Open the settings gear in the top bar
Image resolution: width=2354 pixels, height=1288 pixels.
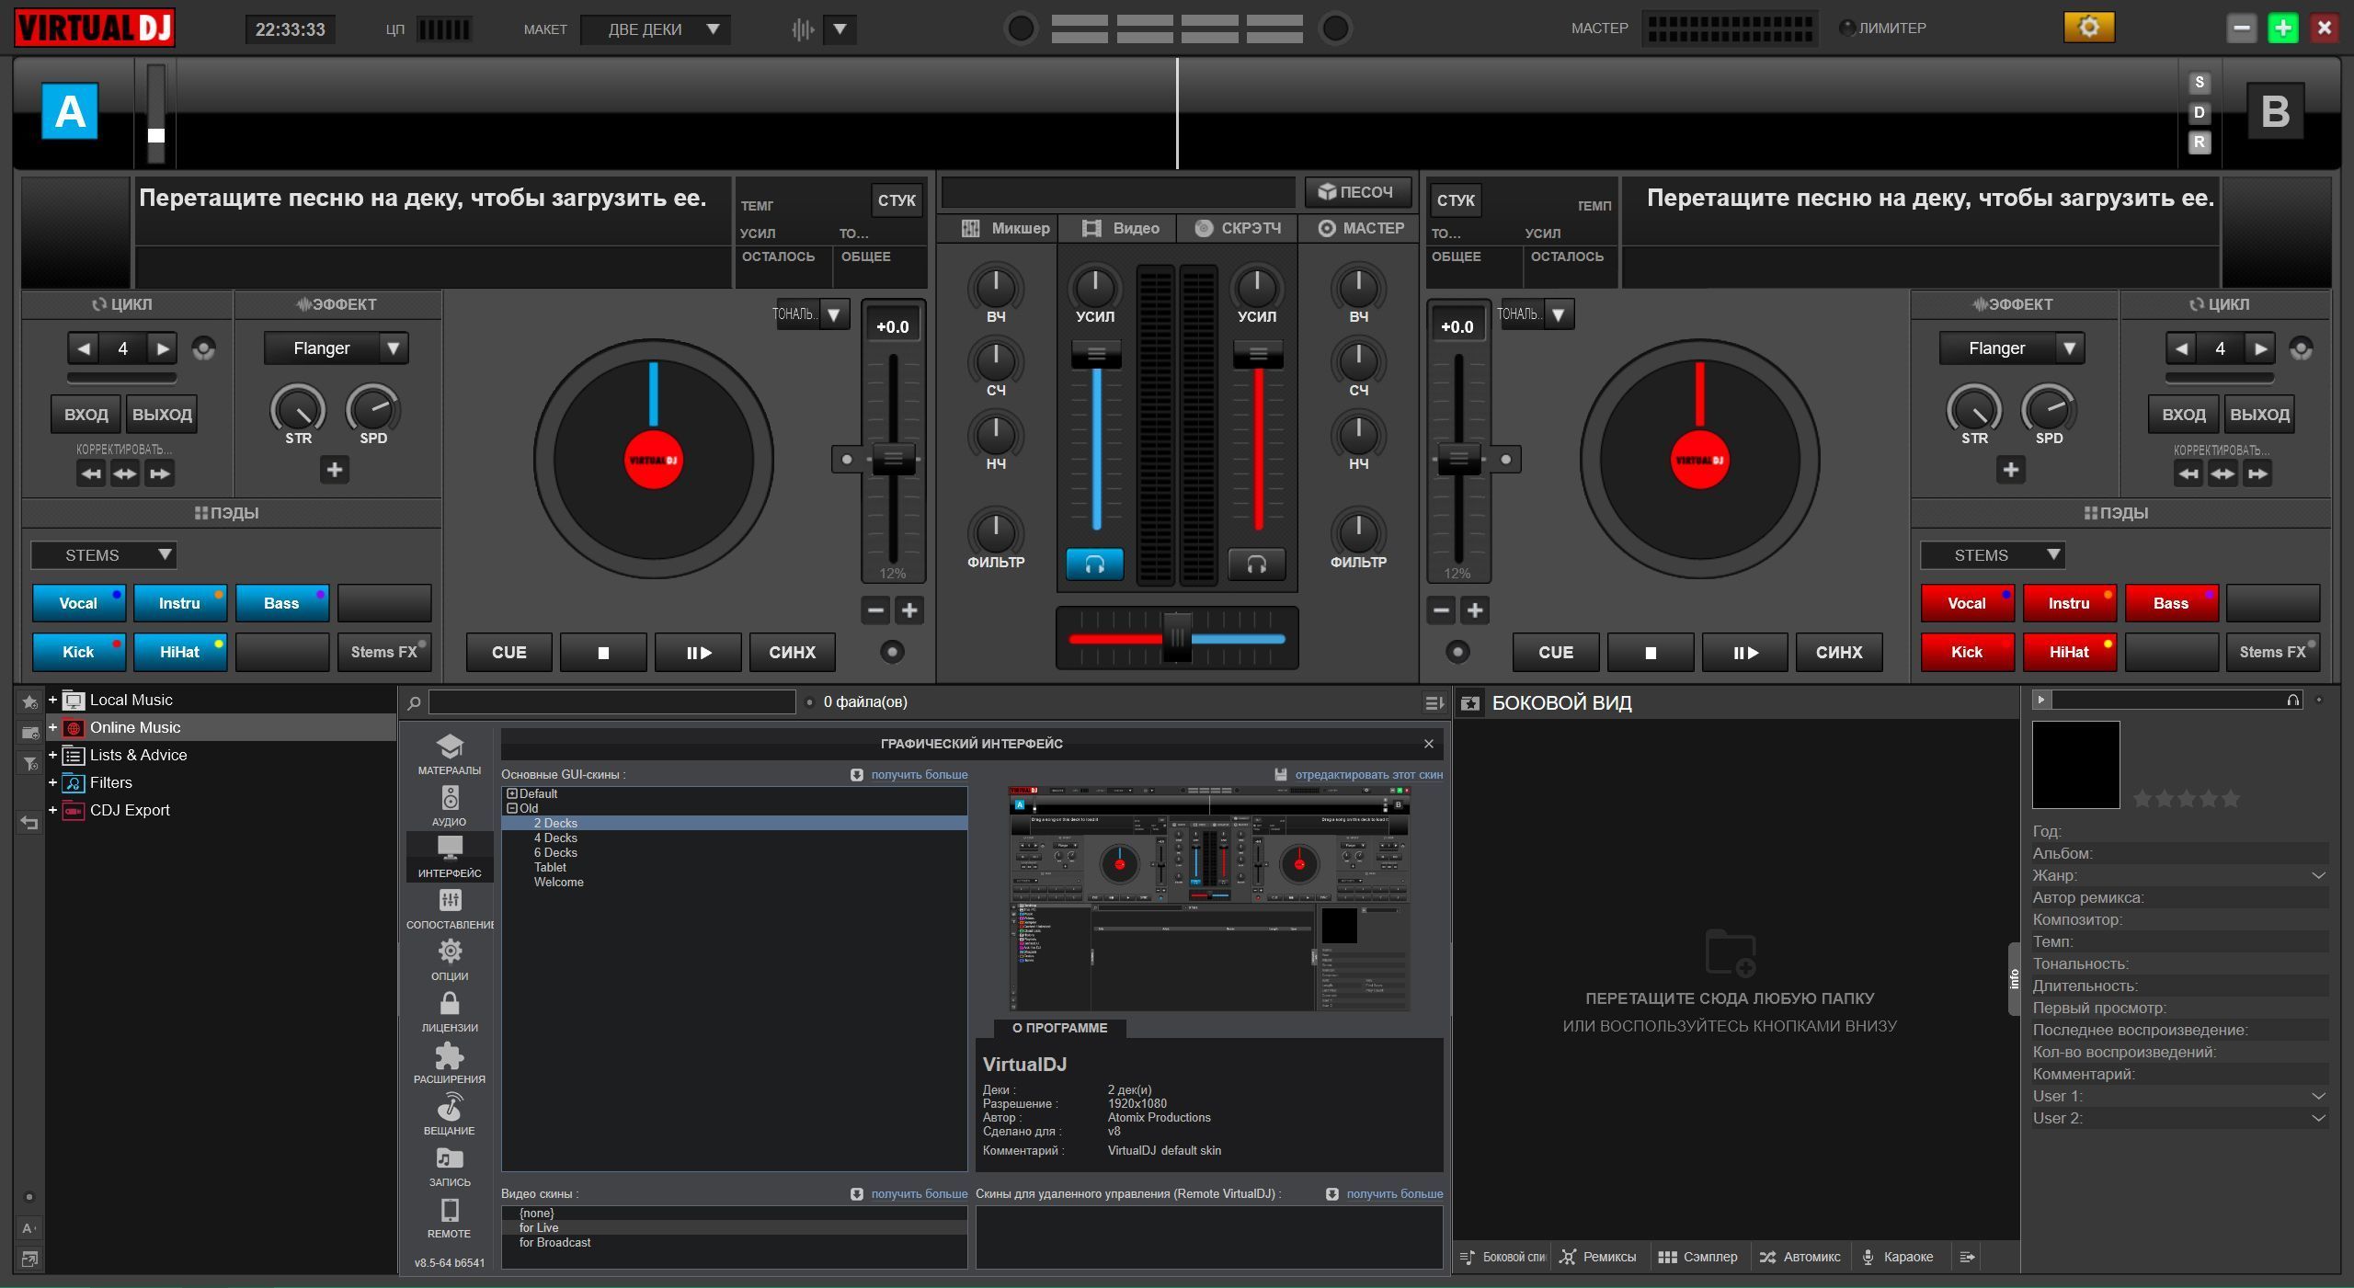pos(2088,28)
